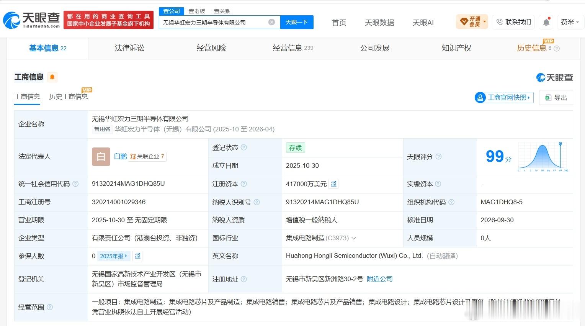Click the help icon next to 注册地址
585x326 pixels.
[244, 279]
